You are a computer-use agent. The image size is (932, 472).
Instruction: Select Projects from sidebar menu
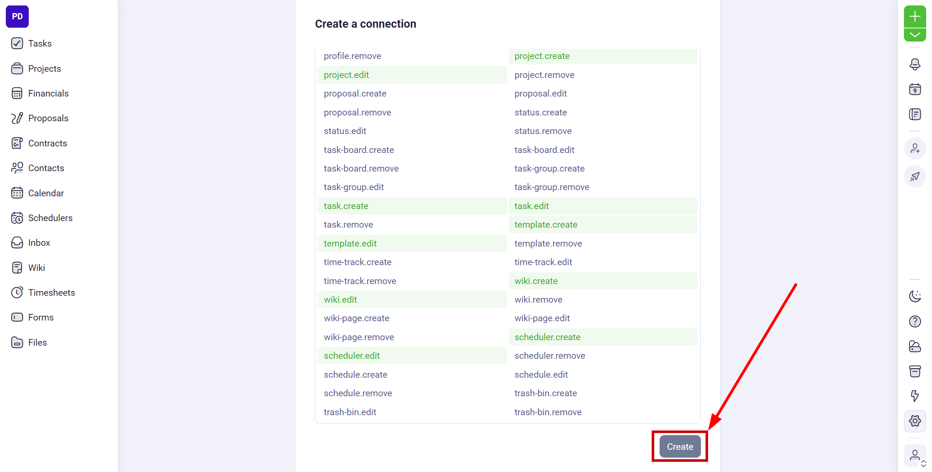click(x=44, y=68)
